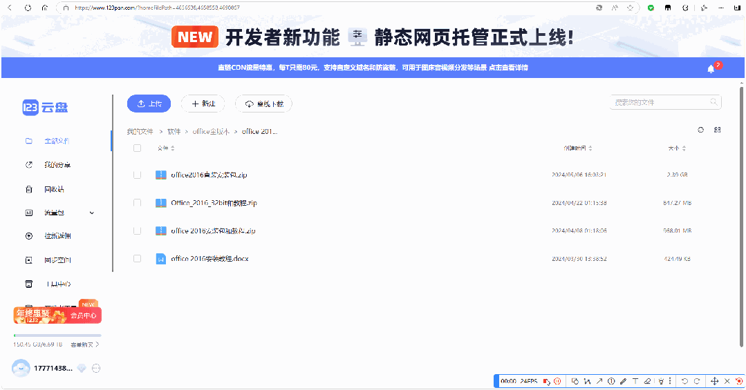Viewport: 746px width, 390px height.
Task: Click the favorites star in the address bar
Action: (x=630, y=8)
